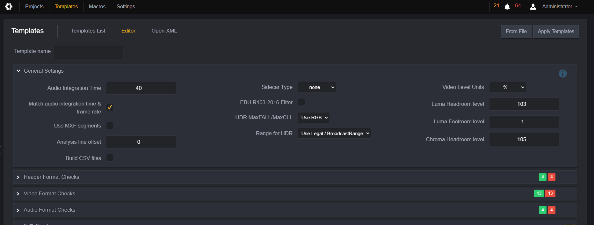
Task: Click red 13 badge on Video Format Checks
Action: 550,193
